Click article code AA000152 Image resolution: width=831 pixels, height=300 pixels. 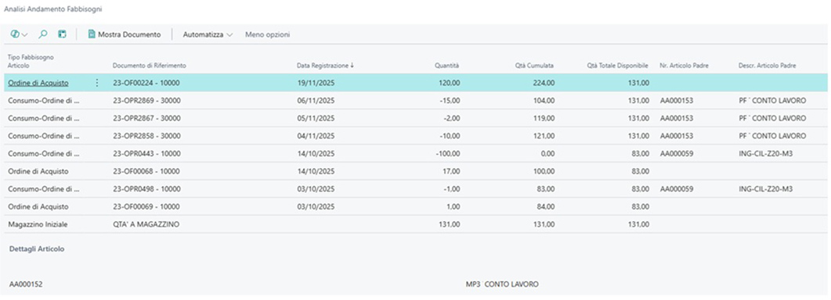(26, 284)
